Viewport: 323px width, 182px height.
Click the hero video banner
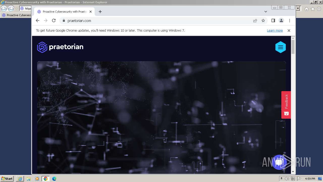pyautogui.click(x=161, y=117)
